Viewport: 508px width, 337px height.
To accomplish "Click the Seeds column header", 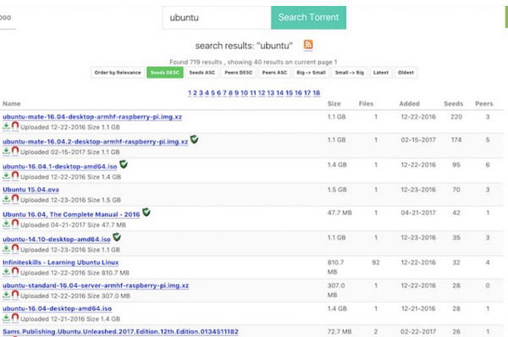I will click(453, 103).
